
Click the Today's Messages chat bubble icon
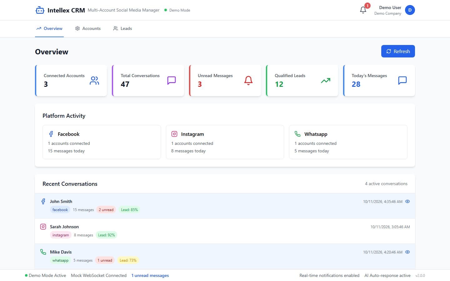[402, 81]
